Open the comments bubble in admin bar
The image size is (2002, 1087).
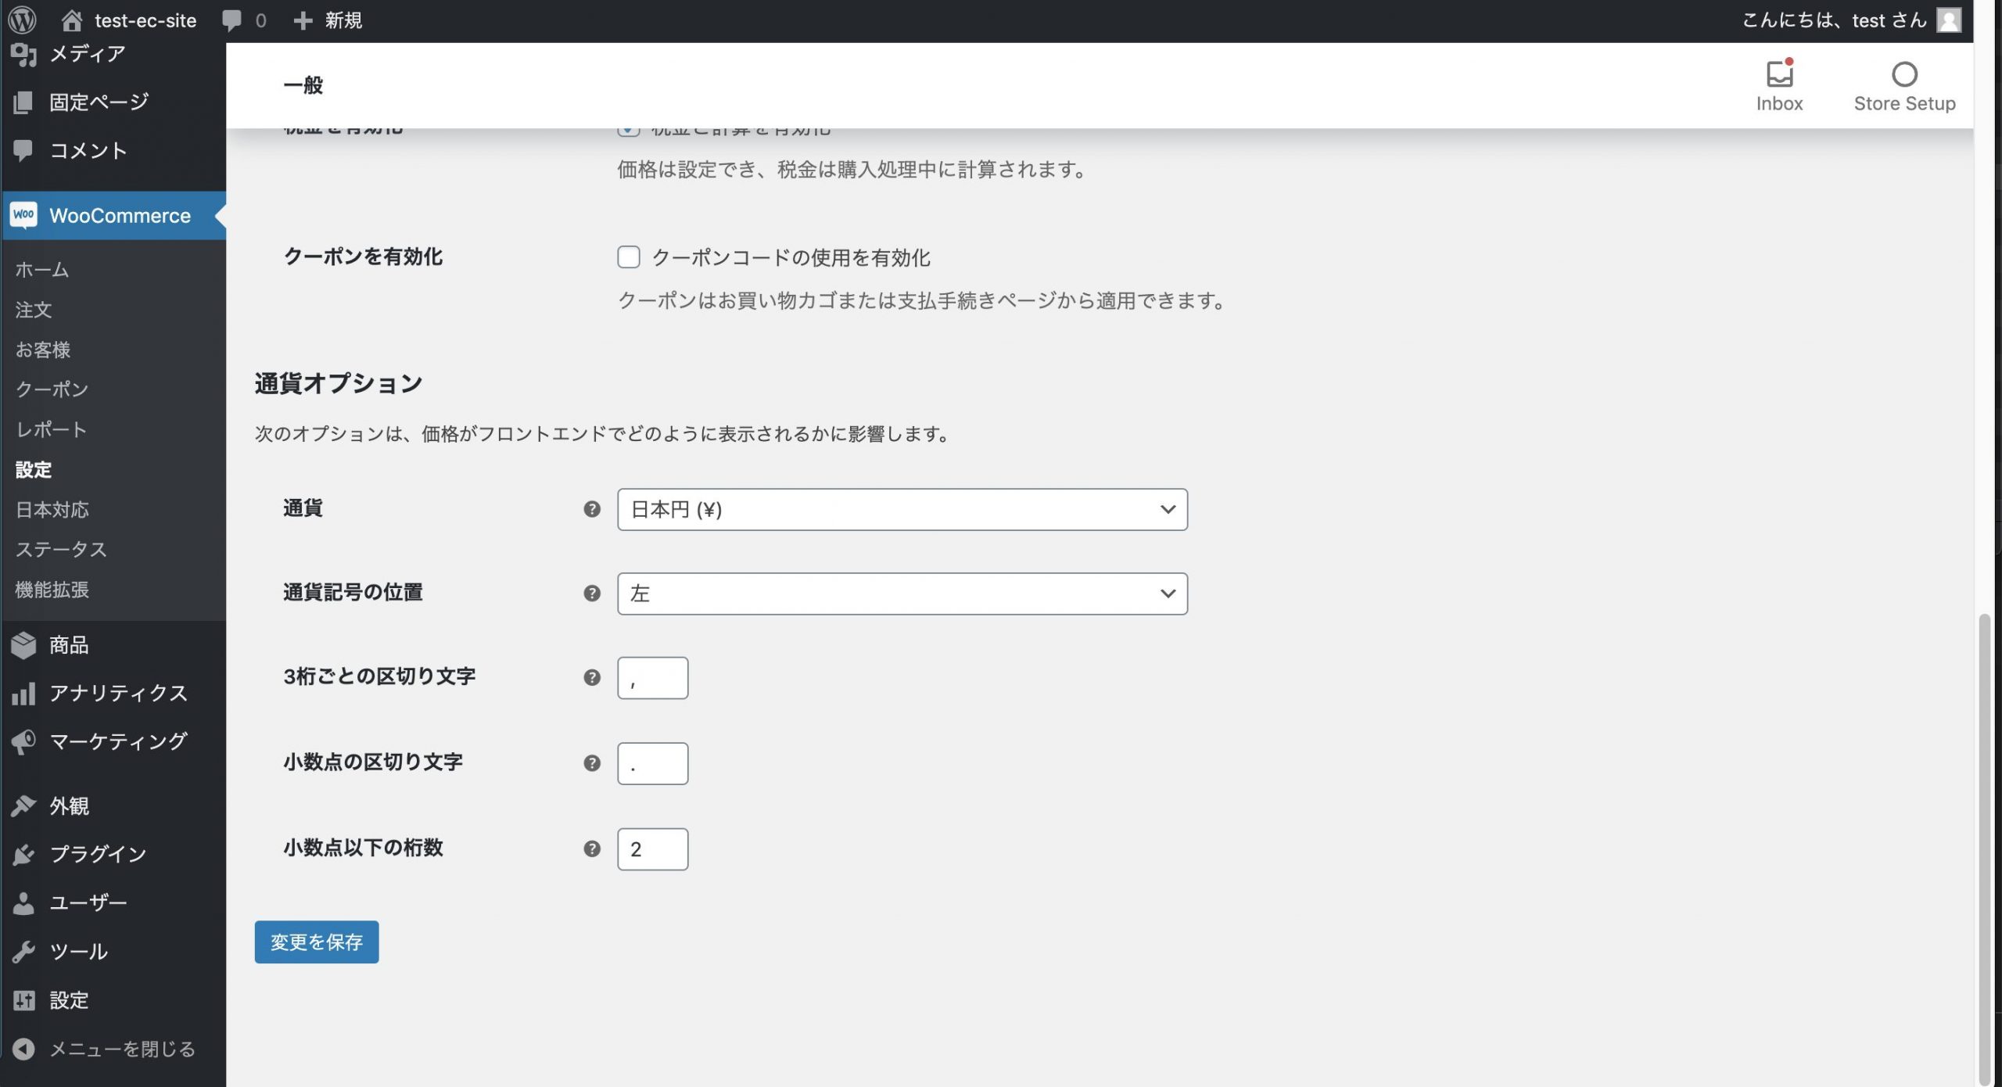pos(231,20)
